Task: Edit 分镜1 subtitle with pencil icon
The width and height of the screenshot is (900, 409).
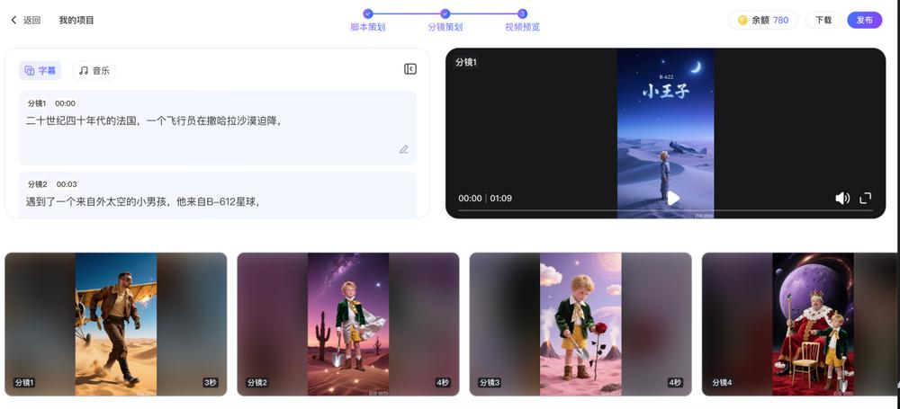Action: pos(403,150)
